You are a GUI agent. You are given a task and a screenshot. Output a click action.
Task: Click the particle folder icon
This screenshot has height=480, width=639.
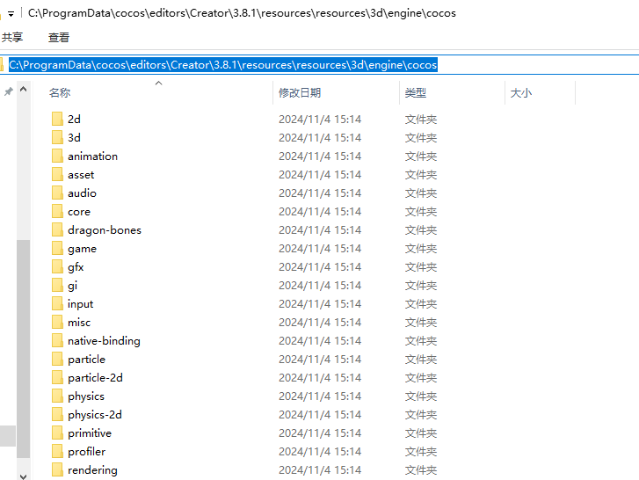click(x=57, y=359)
